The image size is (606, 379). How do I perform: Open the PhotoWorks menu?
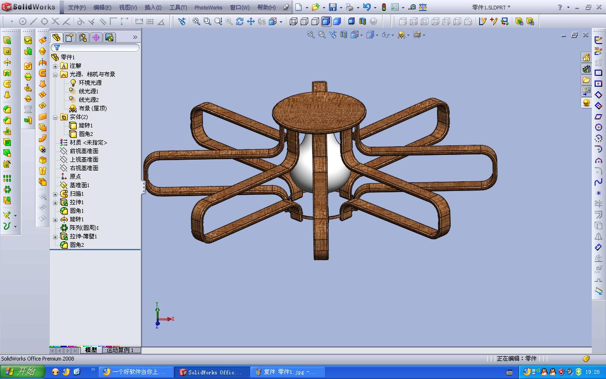tap(208, 8)
